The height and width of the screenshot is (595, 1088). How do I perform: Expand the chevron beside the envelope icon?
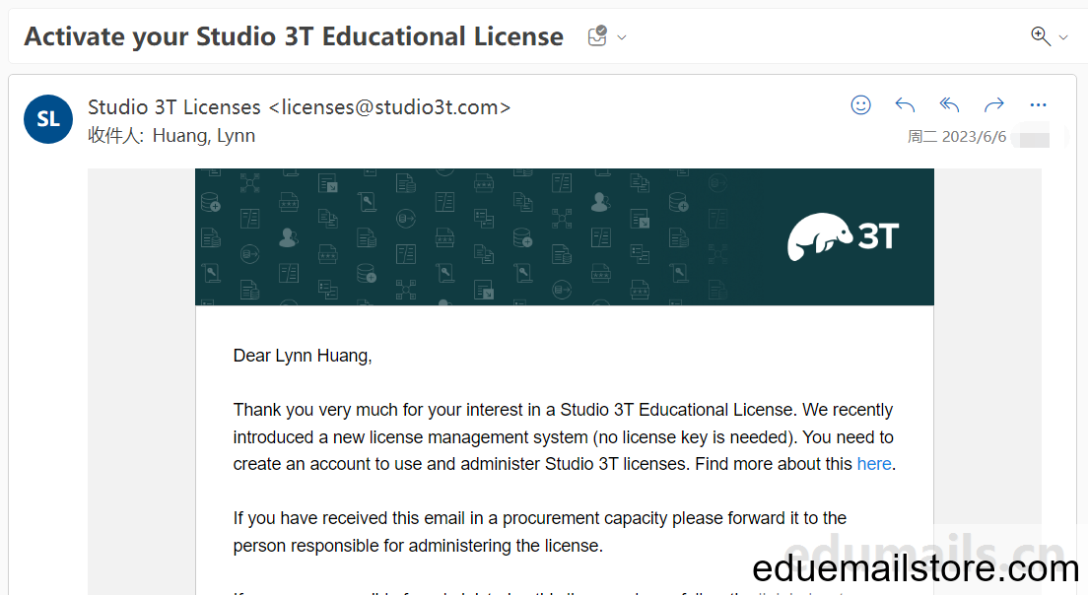click(622, 37)
